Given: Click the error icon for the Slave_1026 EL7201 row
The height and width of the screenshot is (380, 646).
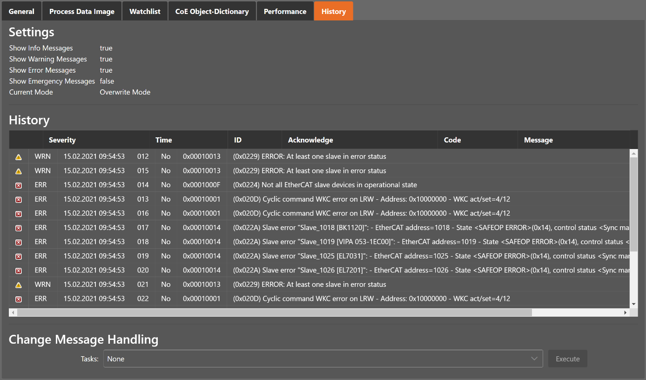Looking at the screenshot, I should tap(19, 271).
